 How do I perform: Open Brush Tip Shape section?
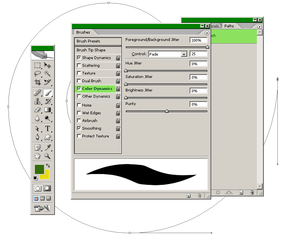point(98,50)
